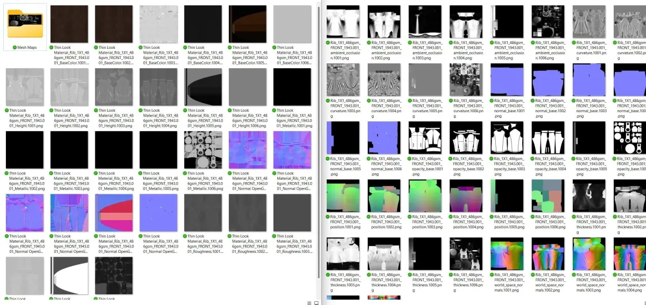This screenshot has width=646, height=305.
Task: Select the thickness.1004.png thumbnail
Action: (385, 254)
